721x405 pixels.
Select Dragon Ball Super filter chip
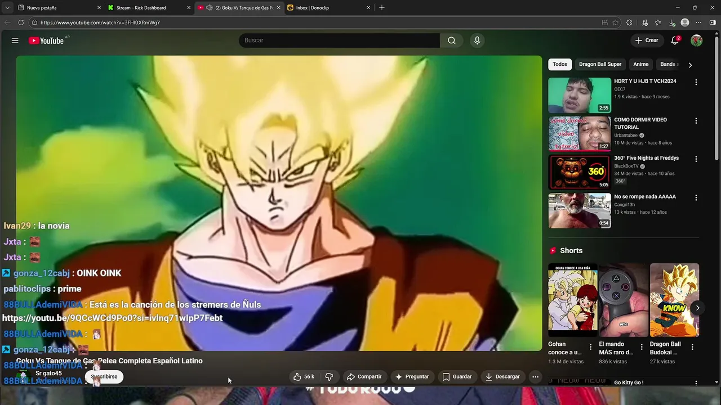coord(600,64)
